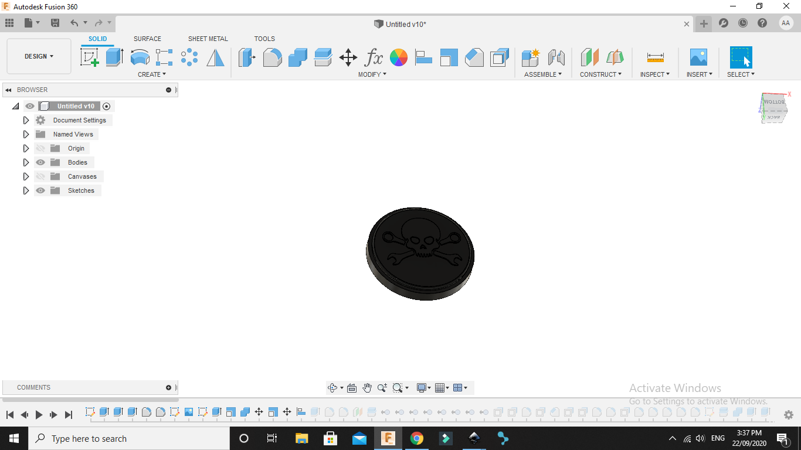Switch to the SURFACE tab
801x450 pixels.
click(x=147, y=39)
